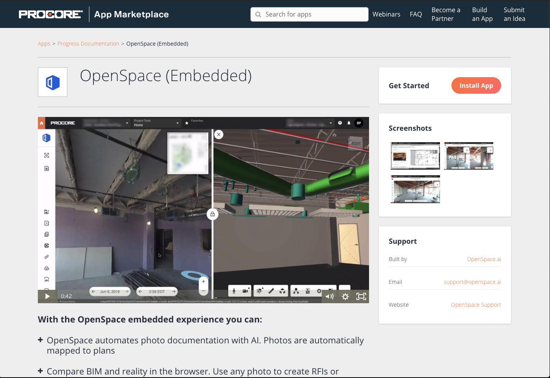Go to previous time before 2:58 EDT
550x378 pixels.
point(141,292)
